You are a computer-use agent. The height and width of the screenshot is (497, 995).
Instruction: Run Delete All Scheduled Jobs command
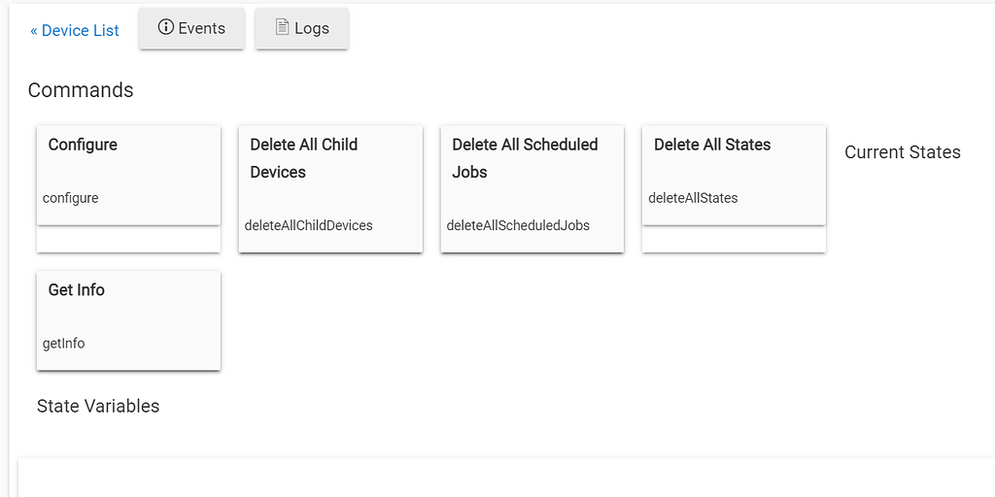[525, 158]
